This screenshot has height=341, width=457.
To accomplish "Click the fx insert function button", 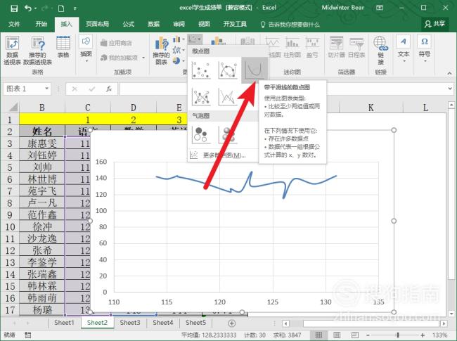I will pos(109,89).
